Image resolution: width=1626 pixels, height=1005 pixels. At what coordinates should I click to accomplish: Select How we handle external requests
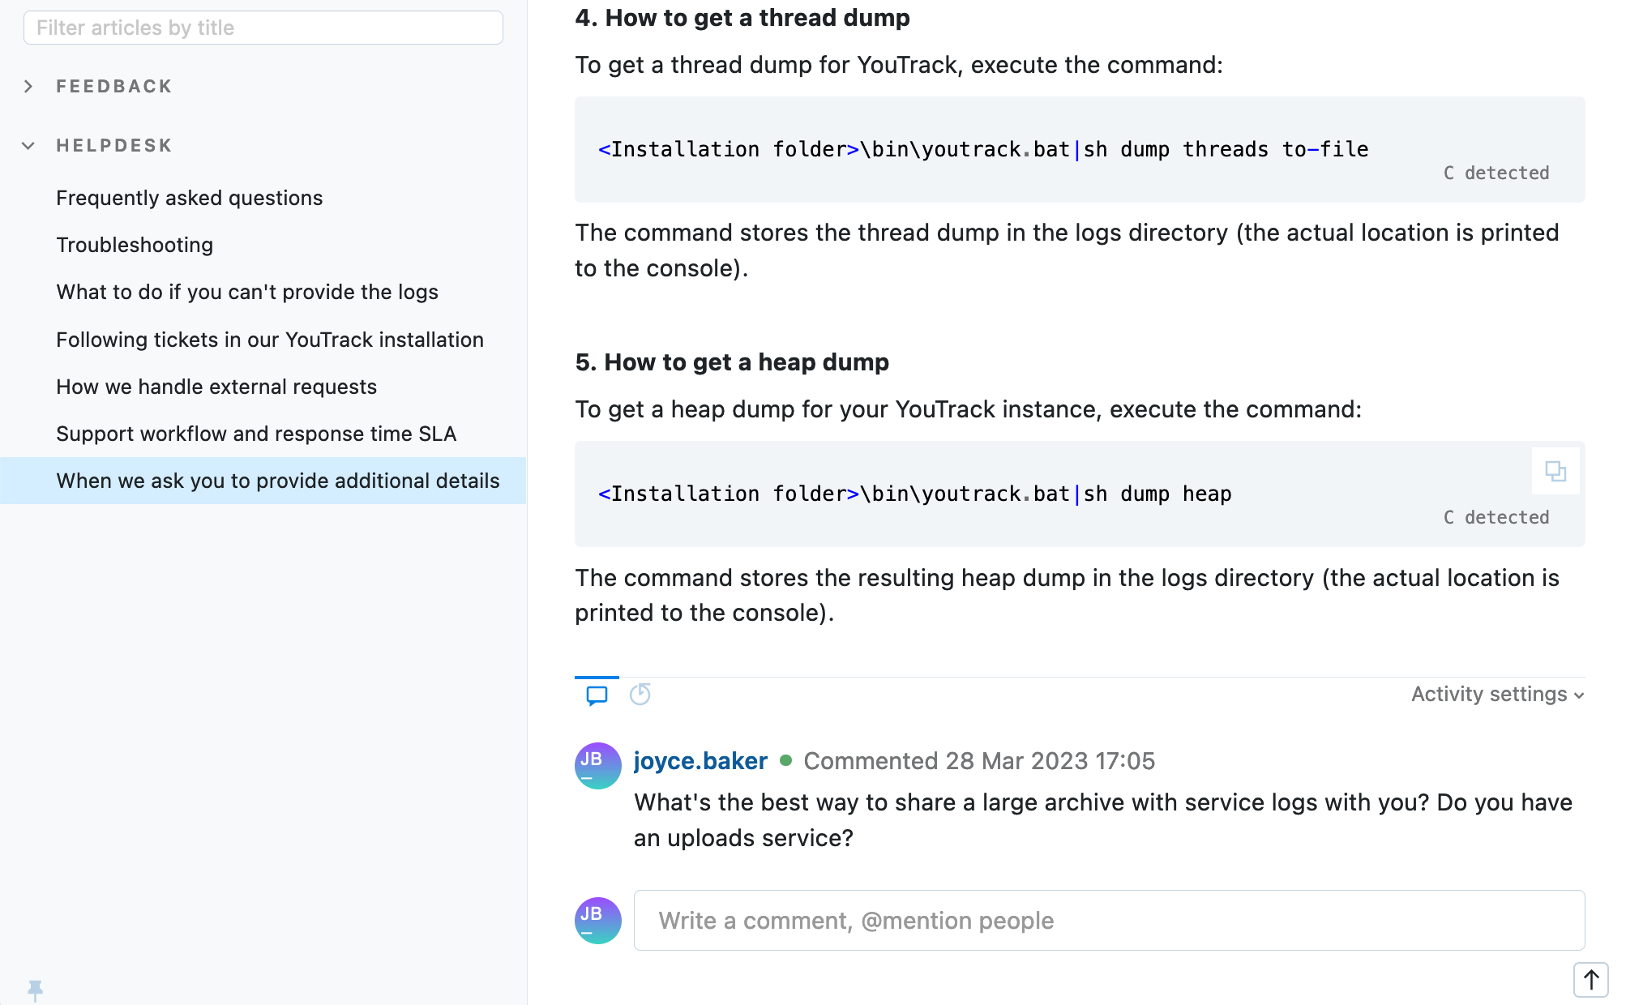(216, 387)
